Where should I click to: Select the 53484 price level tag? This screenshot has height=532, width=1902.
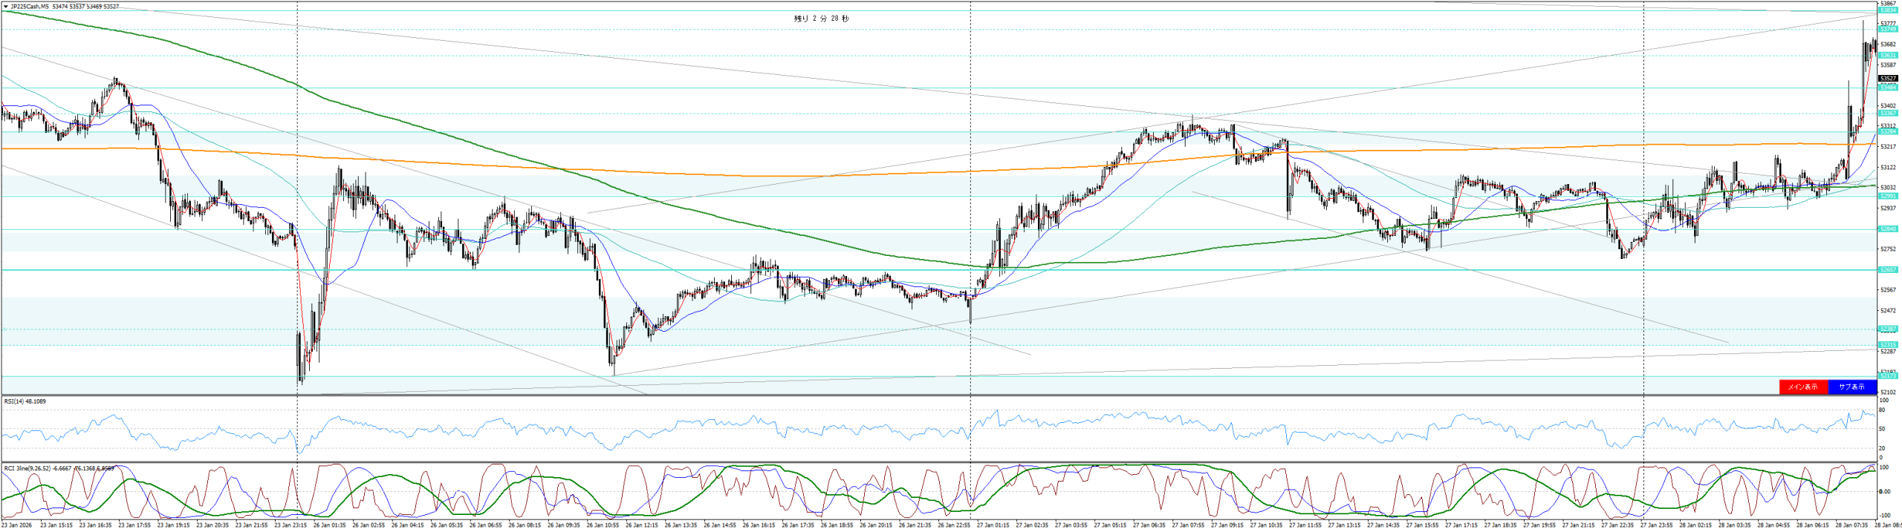[x=1887, y=88]
